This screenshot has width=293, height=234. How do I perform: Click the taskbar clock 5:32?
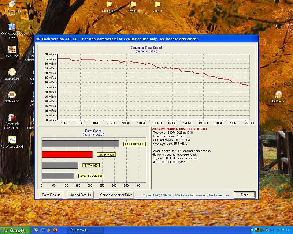tap(283, 230)
